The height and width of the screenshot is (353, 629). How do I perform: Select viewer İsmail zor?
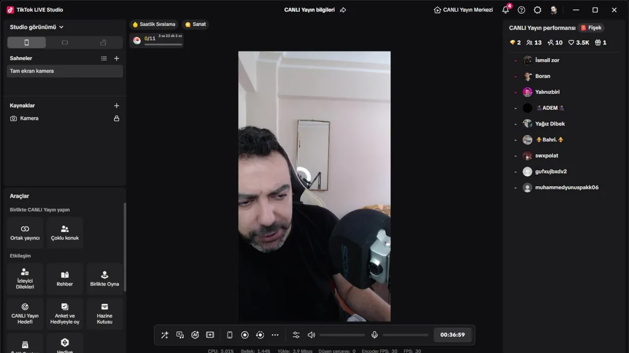[565, 60]
